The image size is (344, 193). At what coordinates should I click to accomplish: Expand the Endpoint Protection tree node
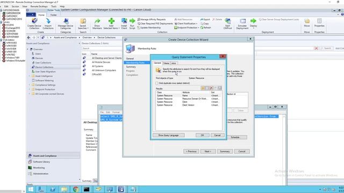click(x=30, y=90)
